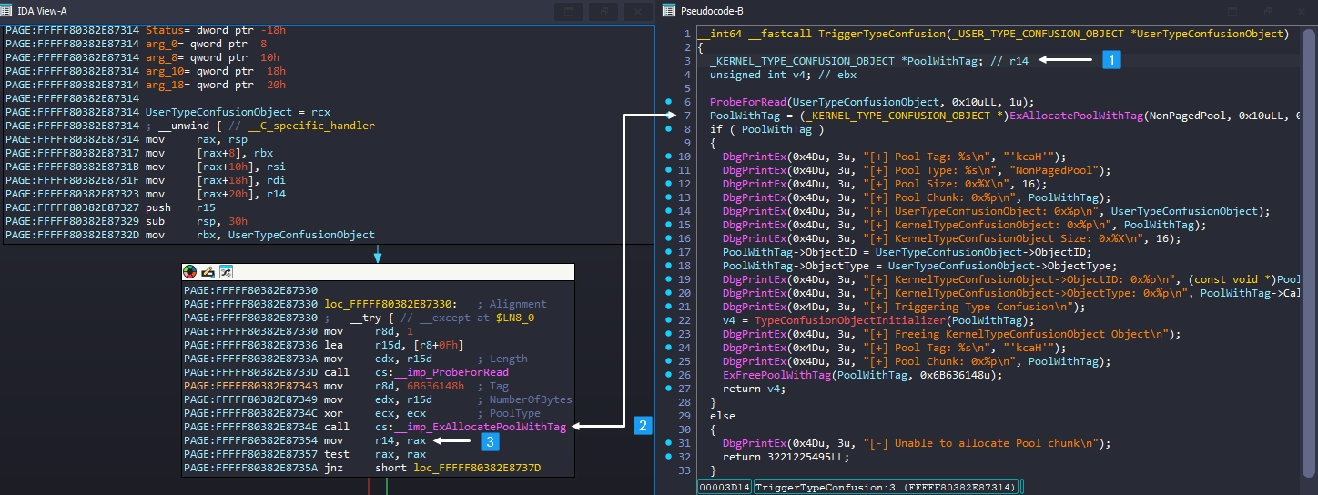Image resolution: width=1318 pixels, height=495 pixels.
Task: Click 'UserTypeConfusionObject = rcx' line
Action: coord(238,112)
